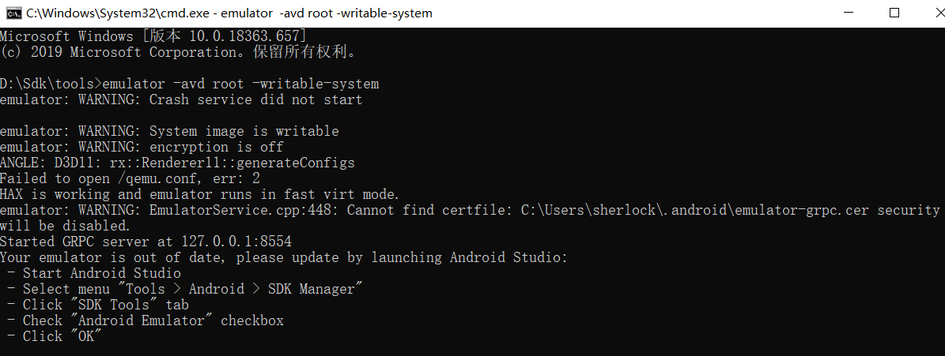Click the 'Microsoft Windows [版本 10.0.18363.657]' line
This screenshot has height=356, width=945.
(153, 36)
